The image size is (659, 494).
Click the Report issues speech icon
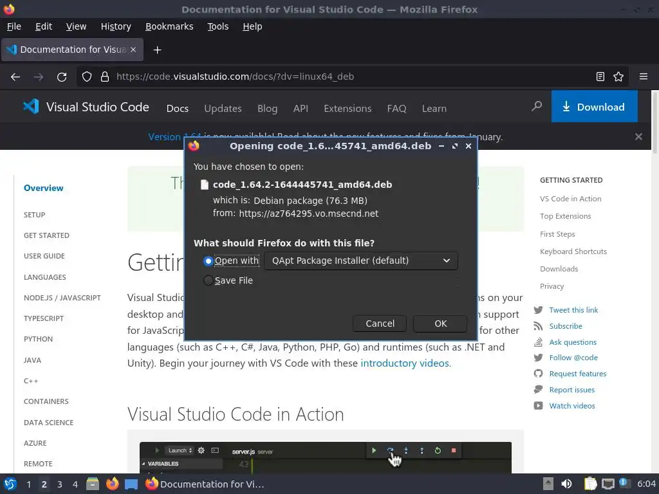click(539, 389)
